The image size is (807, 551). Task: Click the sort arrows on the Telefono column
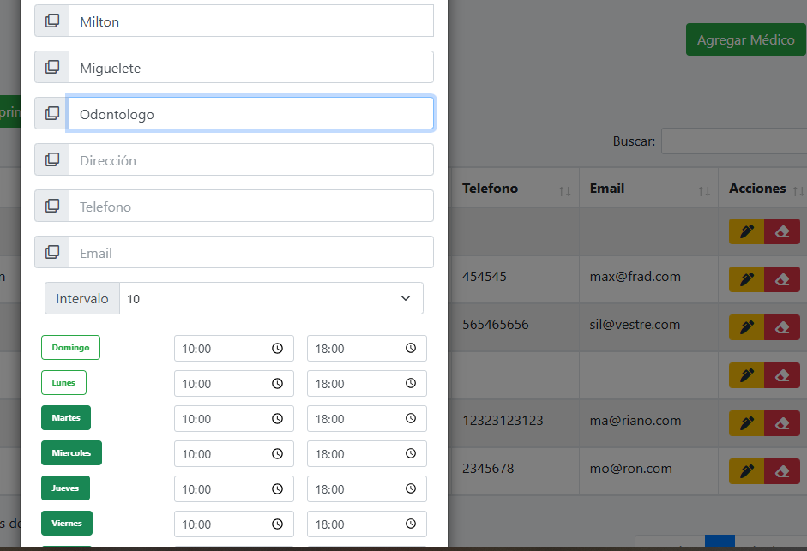(564, 190)
